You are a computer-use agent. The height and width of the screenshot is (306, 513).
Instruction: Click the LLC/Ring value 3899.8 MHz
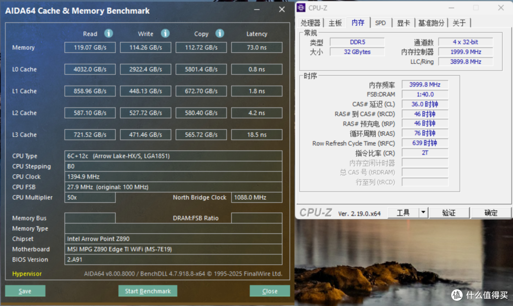click(x=465, y=61)
